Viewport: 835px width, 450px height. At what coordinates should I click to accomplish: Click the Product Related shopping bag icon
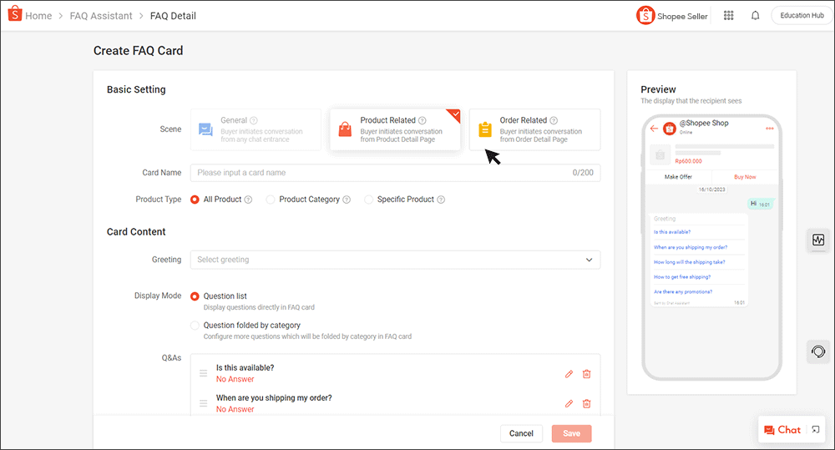pyautogui.click(x=345, y=129)
